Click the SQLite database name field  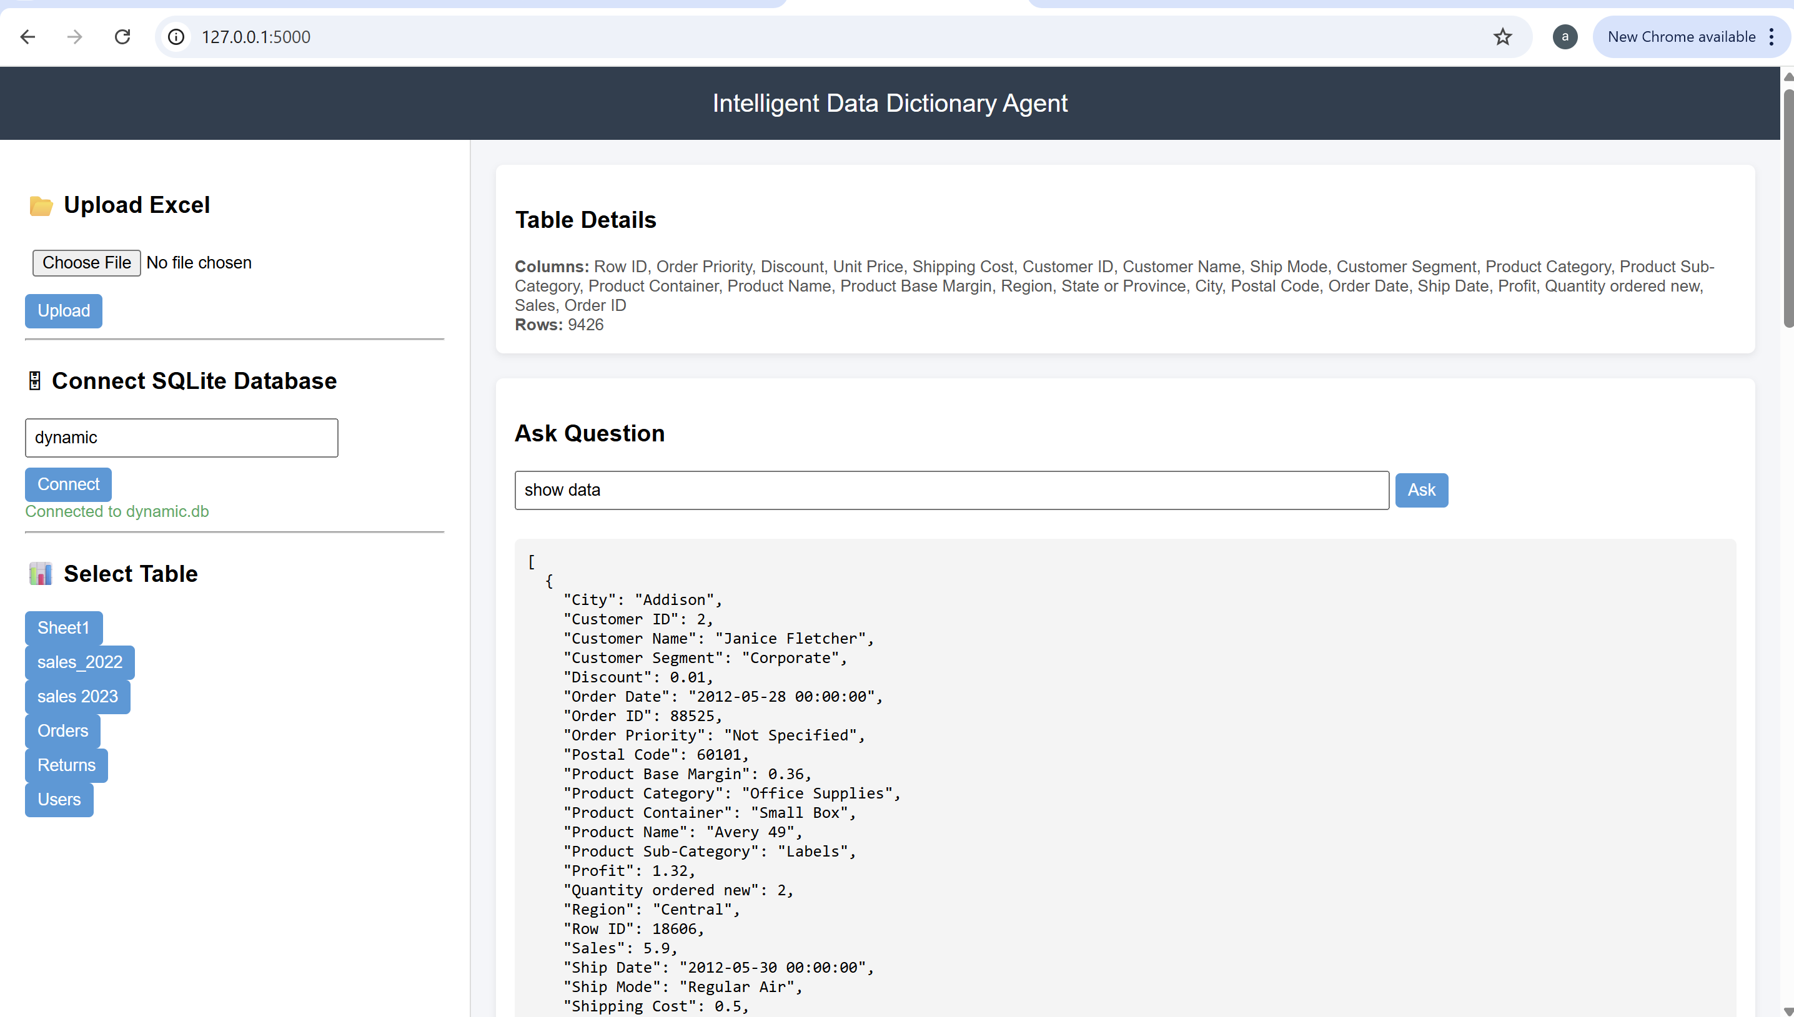(182, 438)
